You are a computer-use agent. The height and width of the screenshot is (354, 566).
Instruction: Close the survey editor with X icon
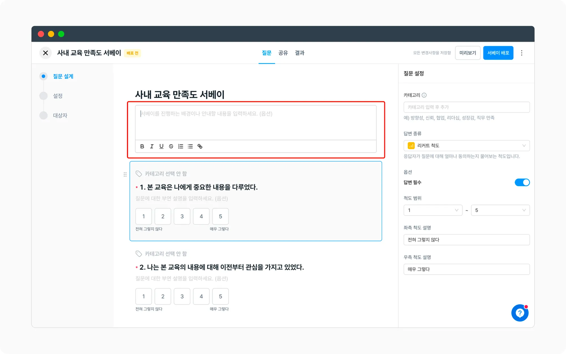coord(45,53)
